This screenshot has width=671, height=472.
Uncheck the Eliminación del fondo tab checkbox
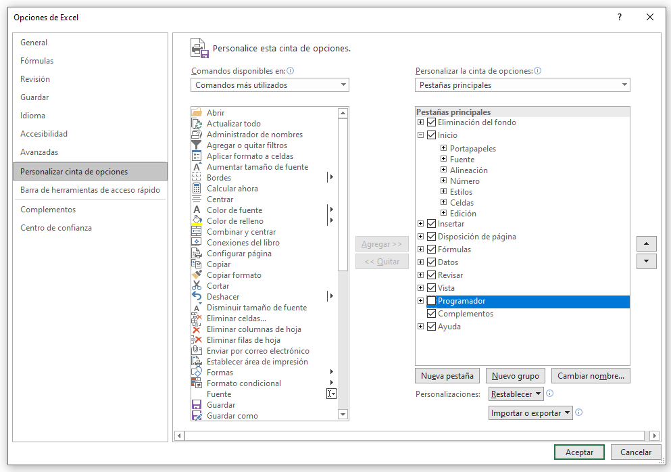pos(431,122)
